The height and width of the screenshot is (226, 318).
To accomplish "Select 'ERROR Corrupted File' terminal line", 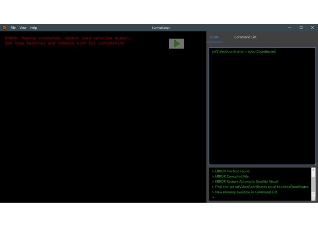I will (230, 176).
